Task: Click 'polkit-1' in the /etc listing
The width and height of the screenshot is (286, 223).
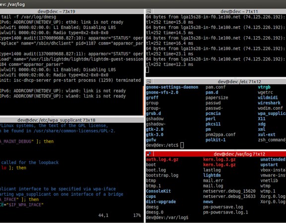Action: coord(215,140)
